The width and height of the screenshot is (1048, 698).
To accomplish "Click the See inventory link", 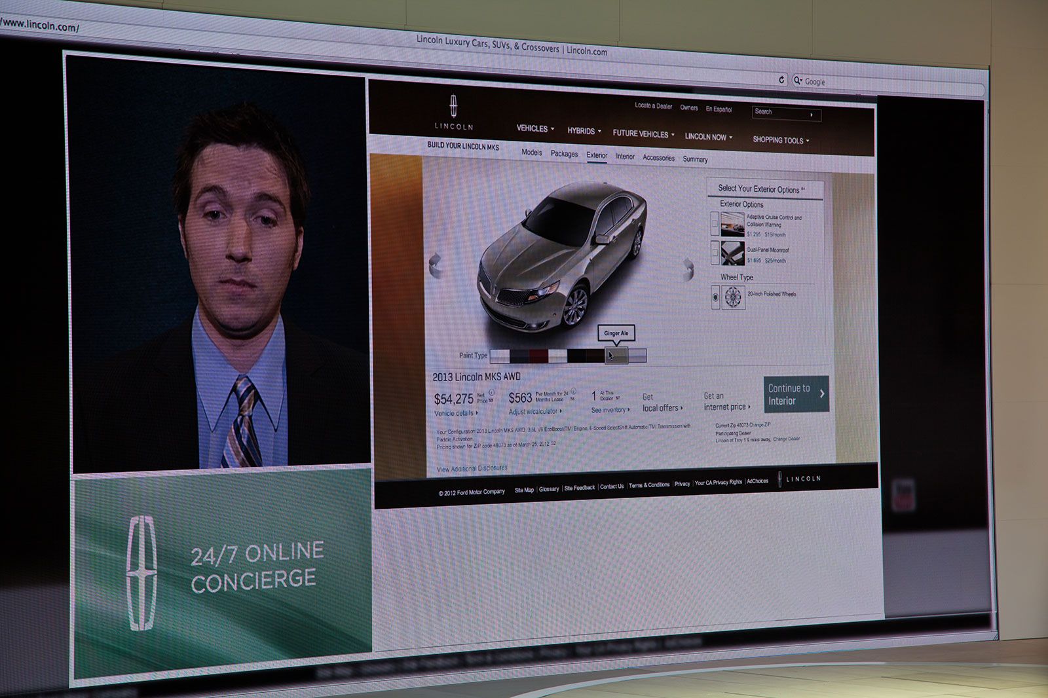I will tap(610, 410).
